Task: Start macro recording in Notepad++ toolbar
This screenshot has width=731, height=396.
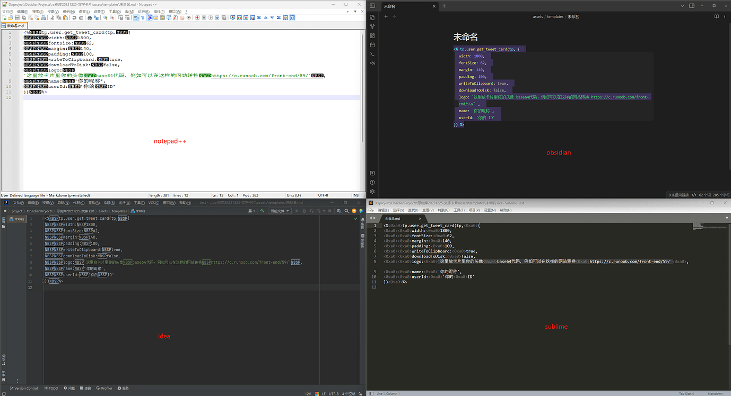Action: point(197,17)
